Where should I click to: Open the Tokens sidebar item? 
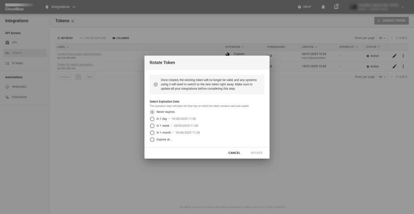point(25,53)
